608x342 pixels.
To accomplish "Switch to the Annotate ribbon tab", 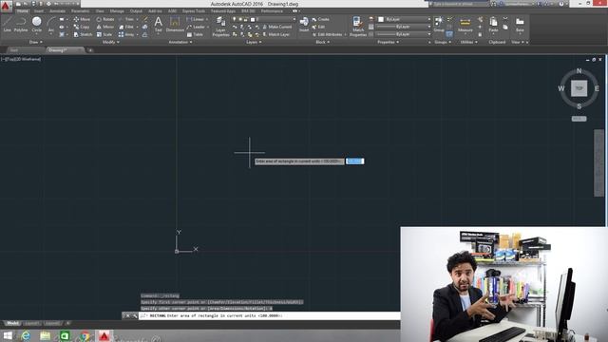I will (x=57, y=11).
